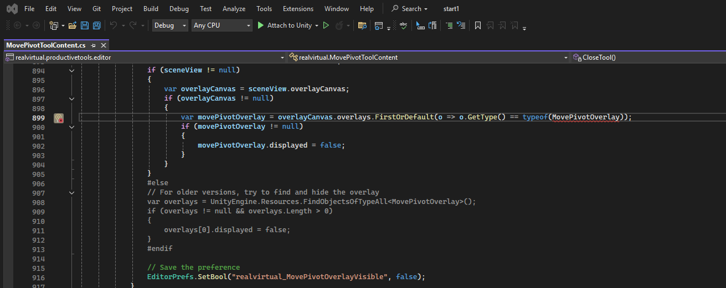Click the Attach to Unity button
Screen dimensions: 726x288
[x=284, y=25]
